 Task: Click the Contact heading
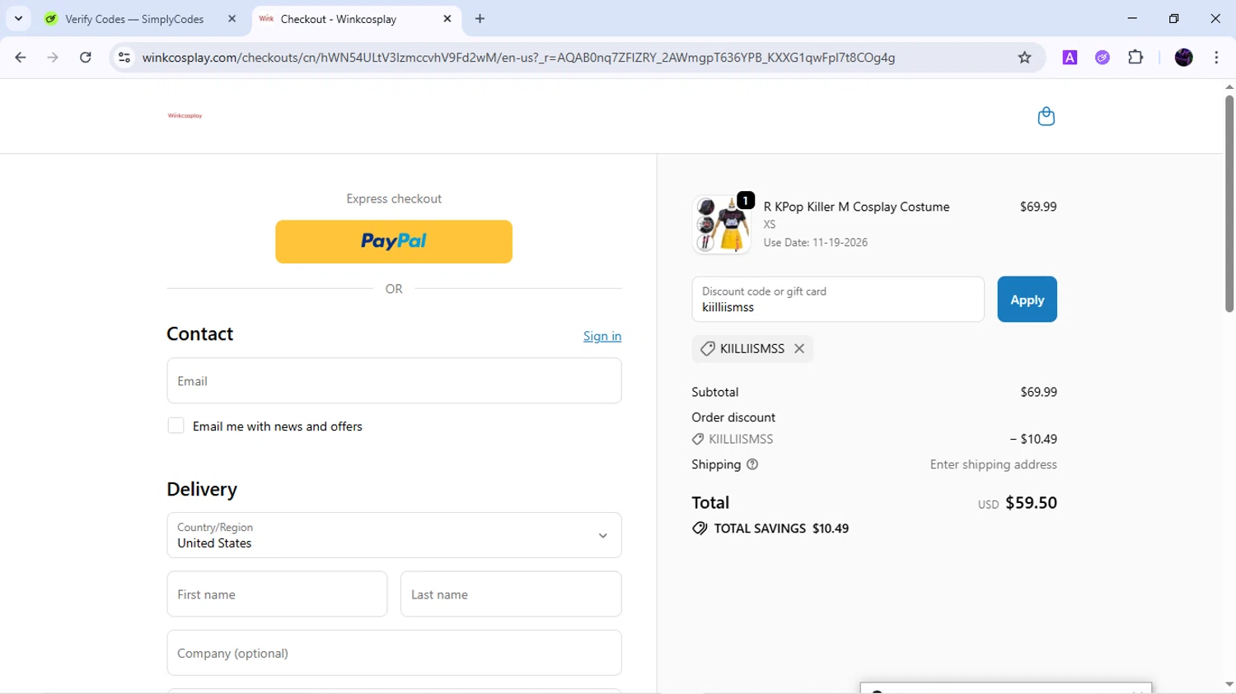(x=200, y=333)
